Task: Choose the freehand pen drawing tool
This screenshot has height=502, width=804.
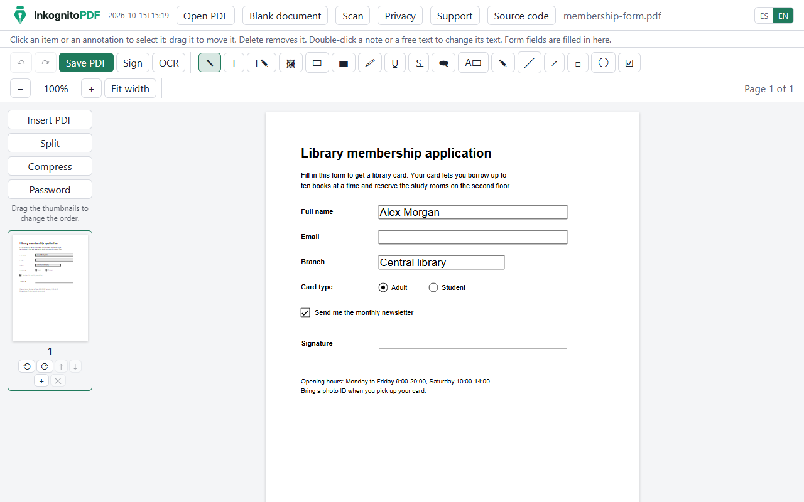Action: [x=503, y=63]
